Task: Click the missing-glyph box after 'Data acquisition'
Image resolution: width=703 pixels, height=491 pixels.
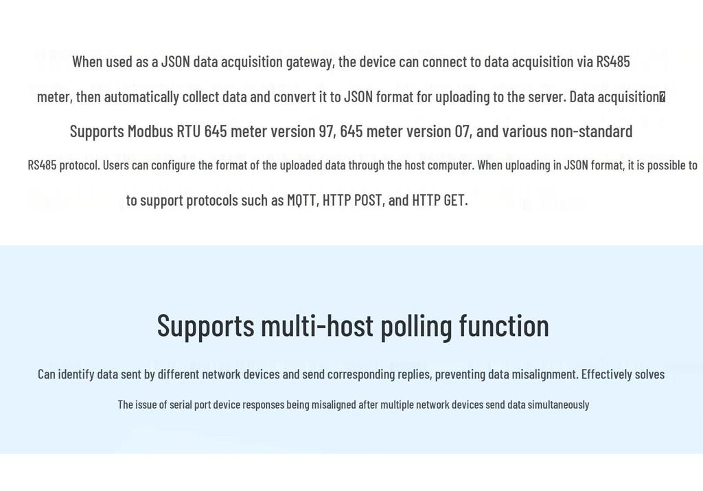Action: point(662,97)
